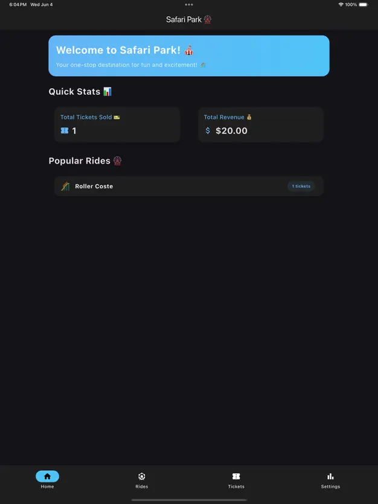
Task: Open the Total Revenue card
Action: 261,124
